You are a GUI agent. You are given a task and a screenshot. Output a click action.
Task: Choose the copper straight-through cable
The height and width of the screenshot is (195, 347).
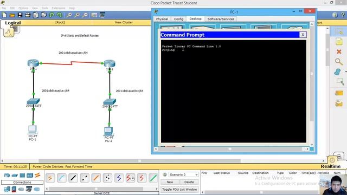[73, 178]
